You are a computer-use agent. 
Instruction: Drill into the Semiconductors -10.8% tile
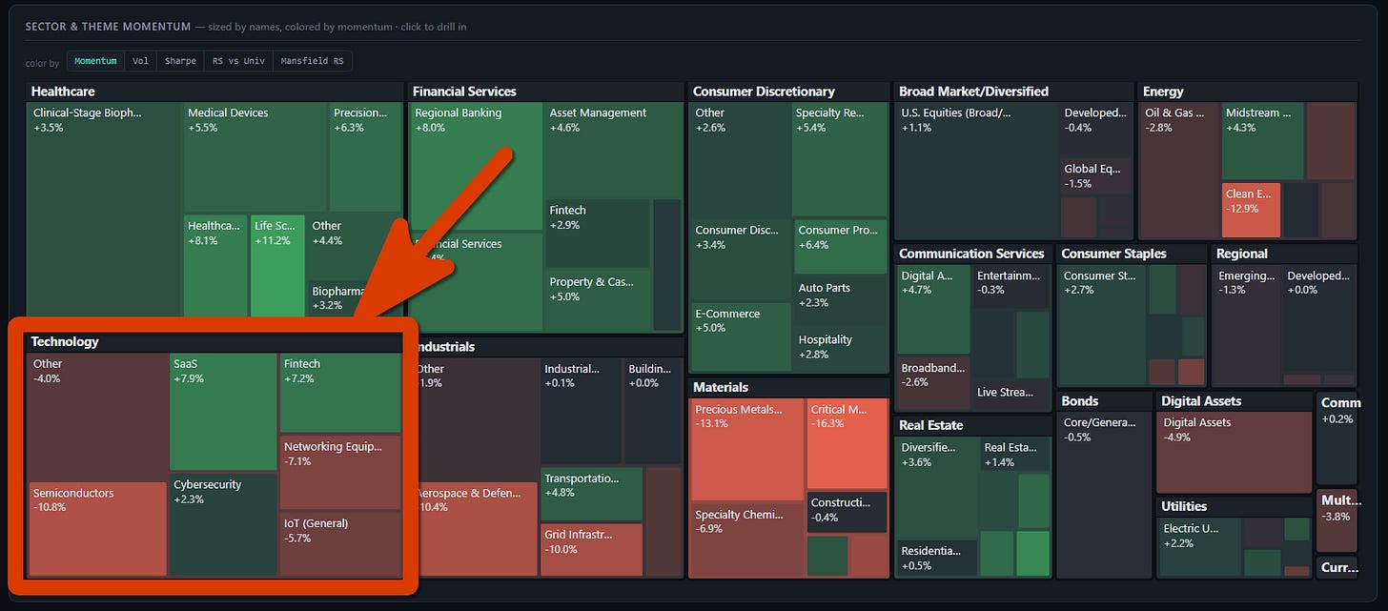tap(97, 529)
